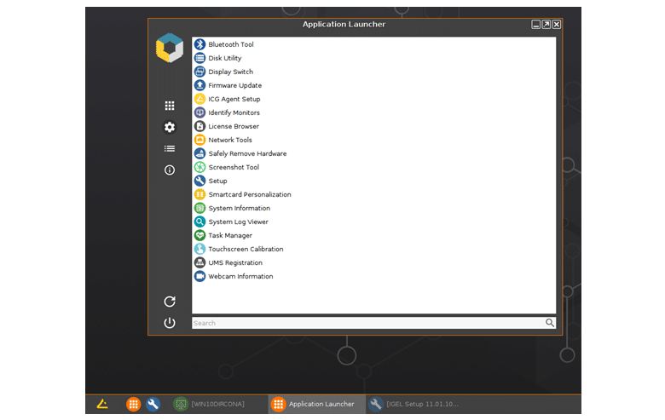Select System Information label
This screenshot has width=665, height=420.
240,208
